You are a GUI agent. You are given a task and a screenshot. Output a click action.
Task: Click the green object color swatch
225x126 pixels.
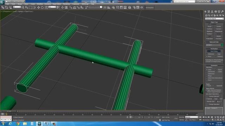pyautogui.click(x=222, y=45)
